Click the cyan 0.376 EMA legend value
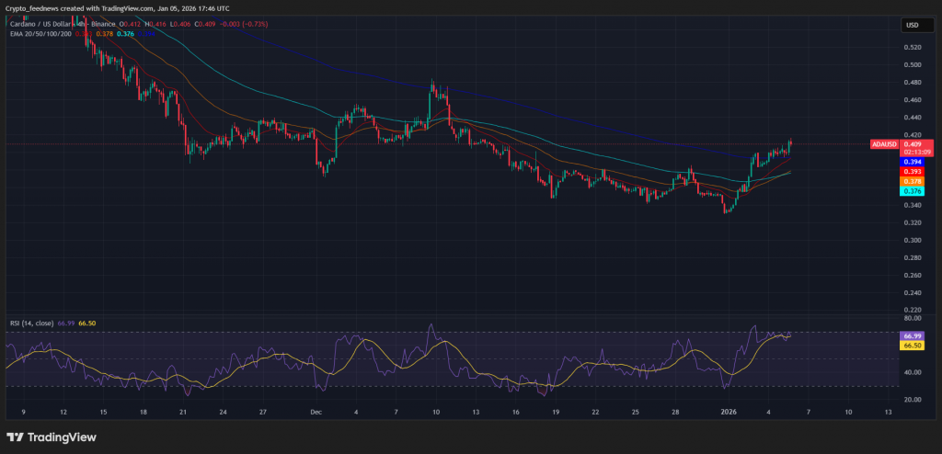Image resolution: width=942 pixels, height=454 pixels. tap(125, 34)
